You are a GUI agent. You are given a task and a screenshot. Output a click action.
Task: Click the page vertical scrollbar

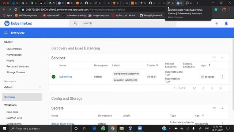pyautogui.click(x=233, y=74)
